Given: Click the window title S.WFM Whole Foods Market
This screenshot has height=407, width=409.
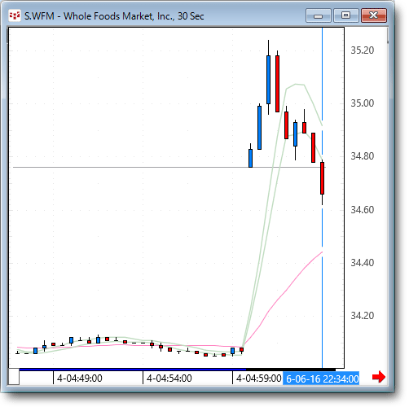Looking at the screenshot, I should point(114,16).
